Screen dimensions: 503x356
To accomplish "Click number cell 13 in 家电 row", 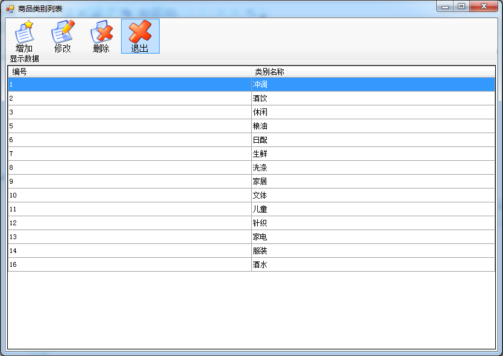I will pos(130,237).
